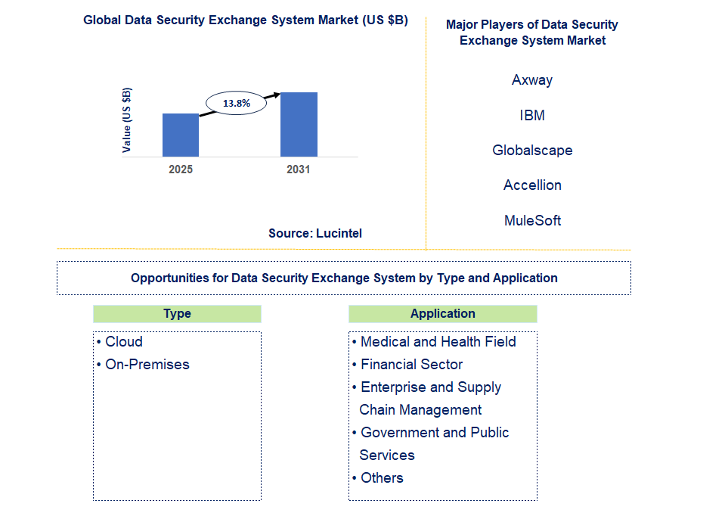The height and width of the screenshot is (516, 728).
Task: Select the IBM player name
Action: point(532,115)
